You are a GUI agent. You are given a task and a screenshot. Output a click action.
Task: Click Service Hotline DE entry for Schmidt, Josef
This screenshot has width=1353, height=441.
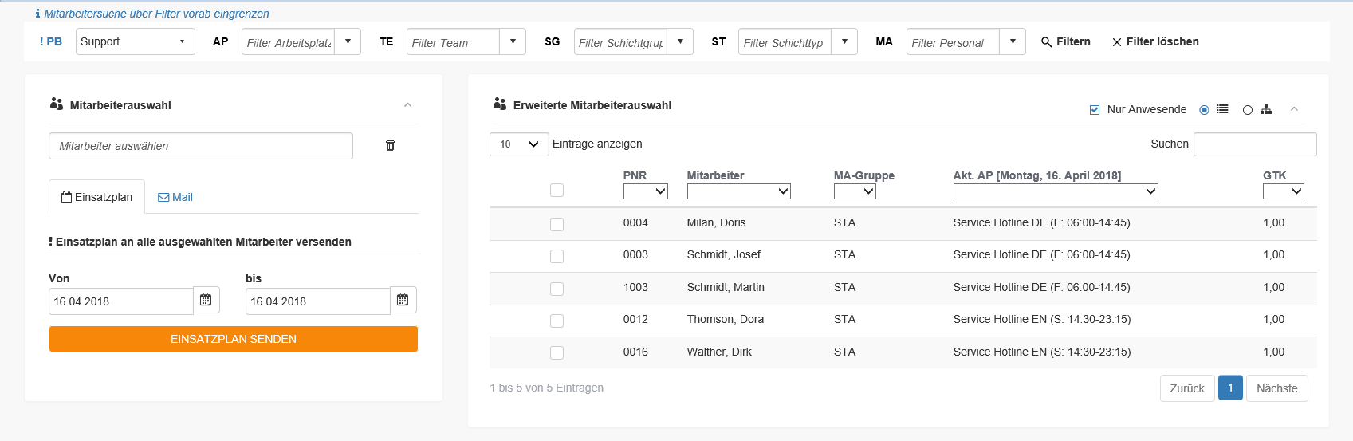coord(1042,254)
